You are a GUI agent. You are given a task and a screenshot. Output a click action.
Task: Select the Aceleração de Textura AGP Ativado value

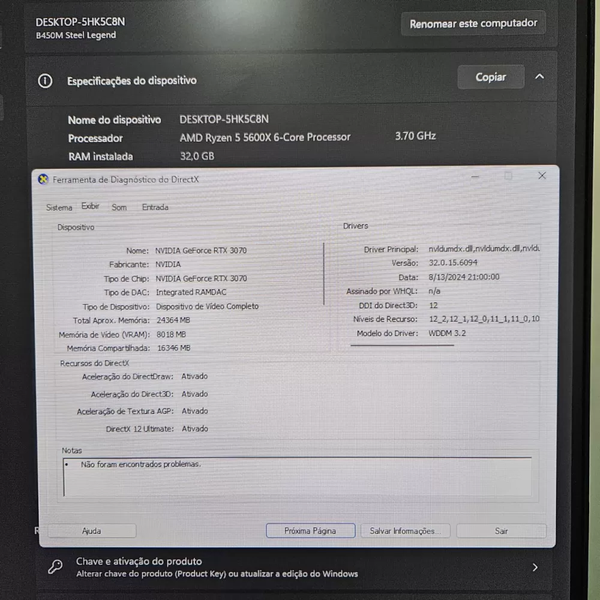pyautogui.click(x=195, y=412)
